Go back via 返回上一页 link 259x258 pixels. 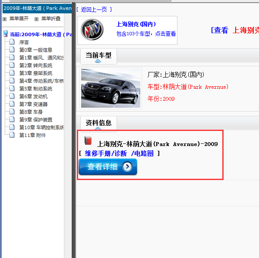[94, 9]
